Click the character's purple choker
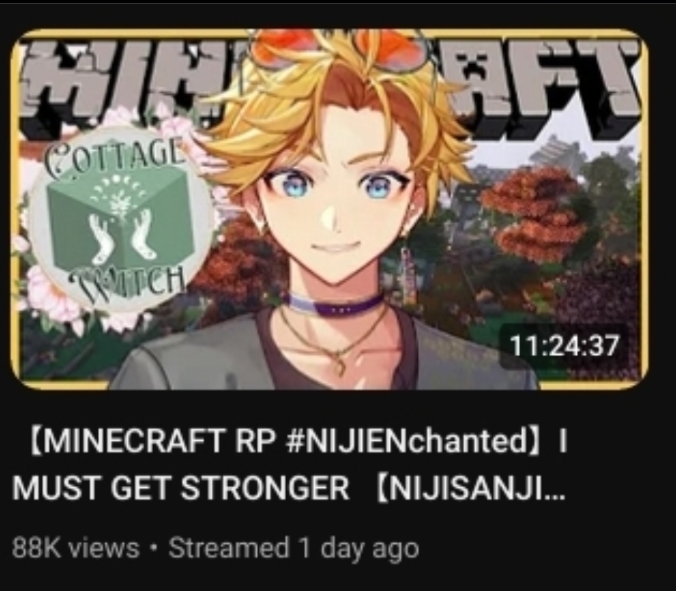The width and height of the screenshot is (676, 591). [x=335, y=304]
